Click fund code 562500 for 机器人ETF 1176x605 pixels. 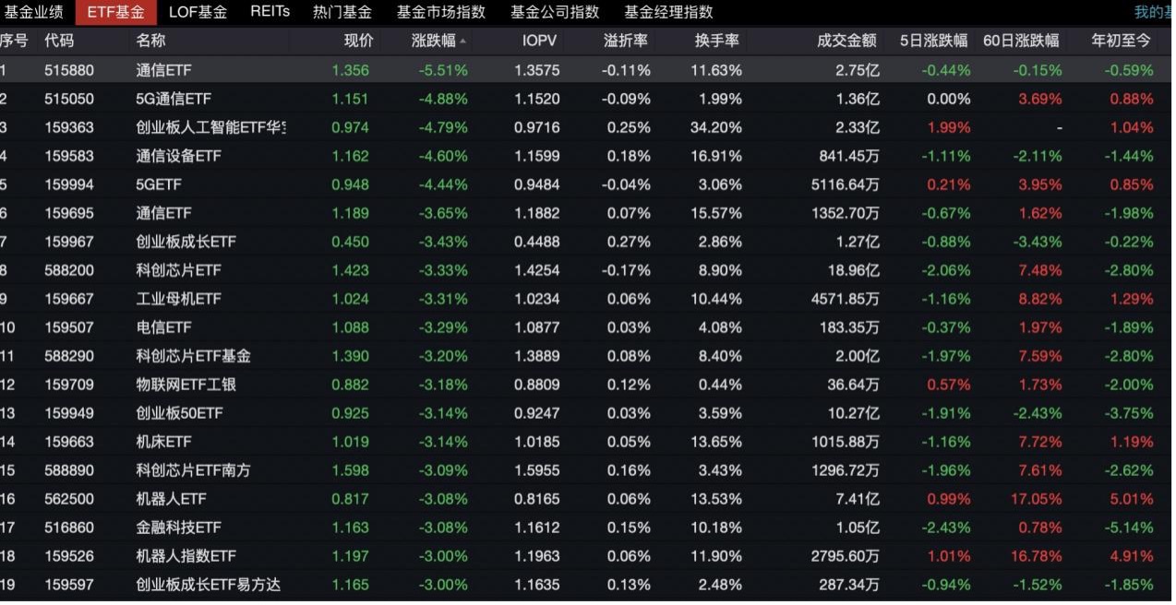69,499
